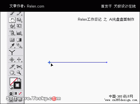Image resolution: width=140 pixels, height=104 pixels.
Task: Select the Eyedropper tool
Action: point(12,46)
